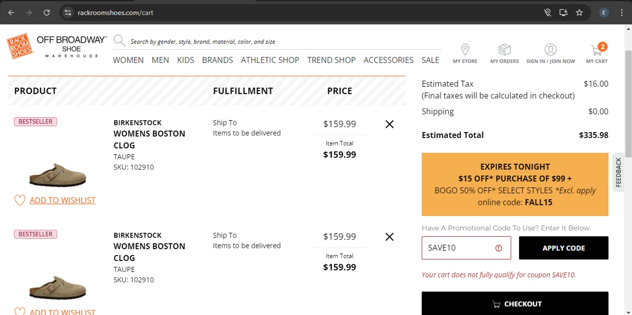The width and height of the screenshot is (632, 315).
Task: Click the first BESTSELLER badge
Action: pyautogui.click(x=35, y=122)
